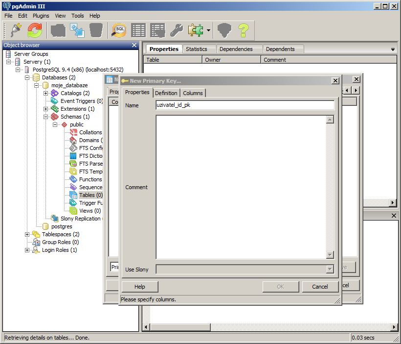This screenshot has width=401, height=344.
Task: Click the Refresh object toolbar icon
Action: point(35,30)
